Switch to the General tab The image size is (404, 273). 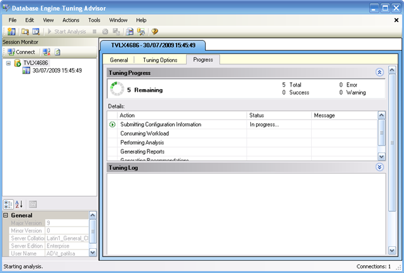click(x=119, y=60)
